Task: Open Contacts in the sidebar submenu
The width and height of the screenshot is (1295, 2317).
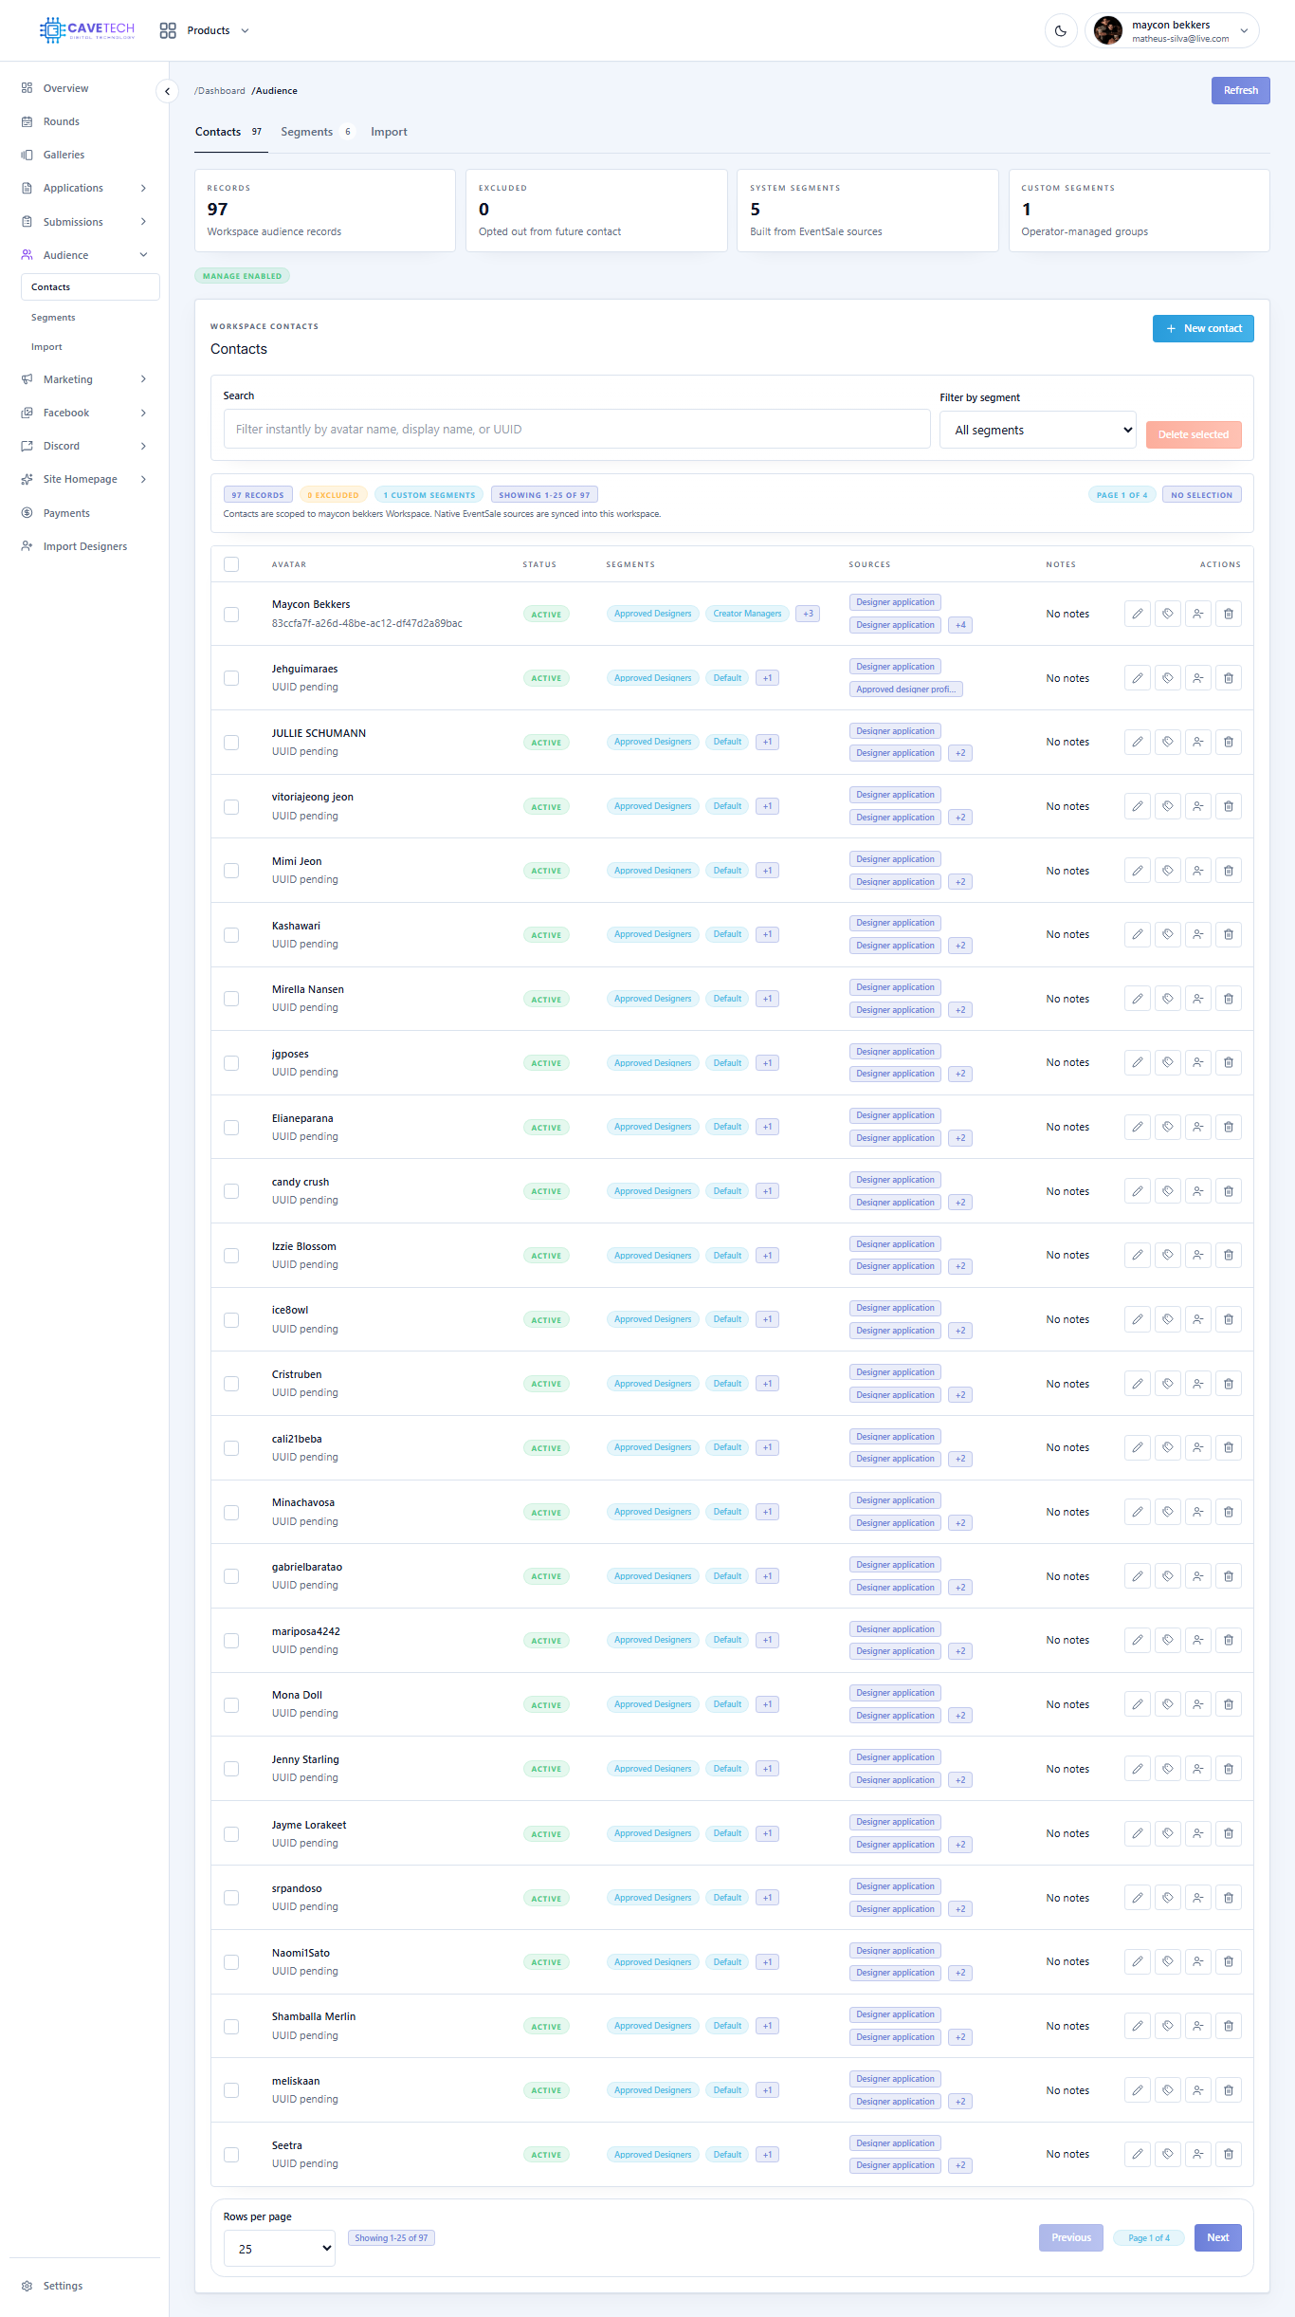Action: tap(90, 287)
